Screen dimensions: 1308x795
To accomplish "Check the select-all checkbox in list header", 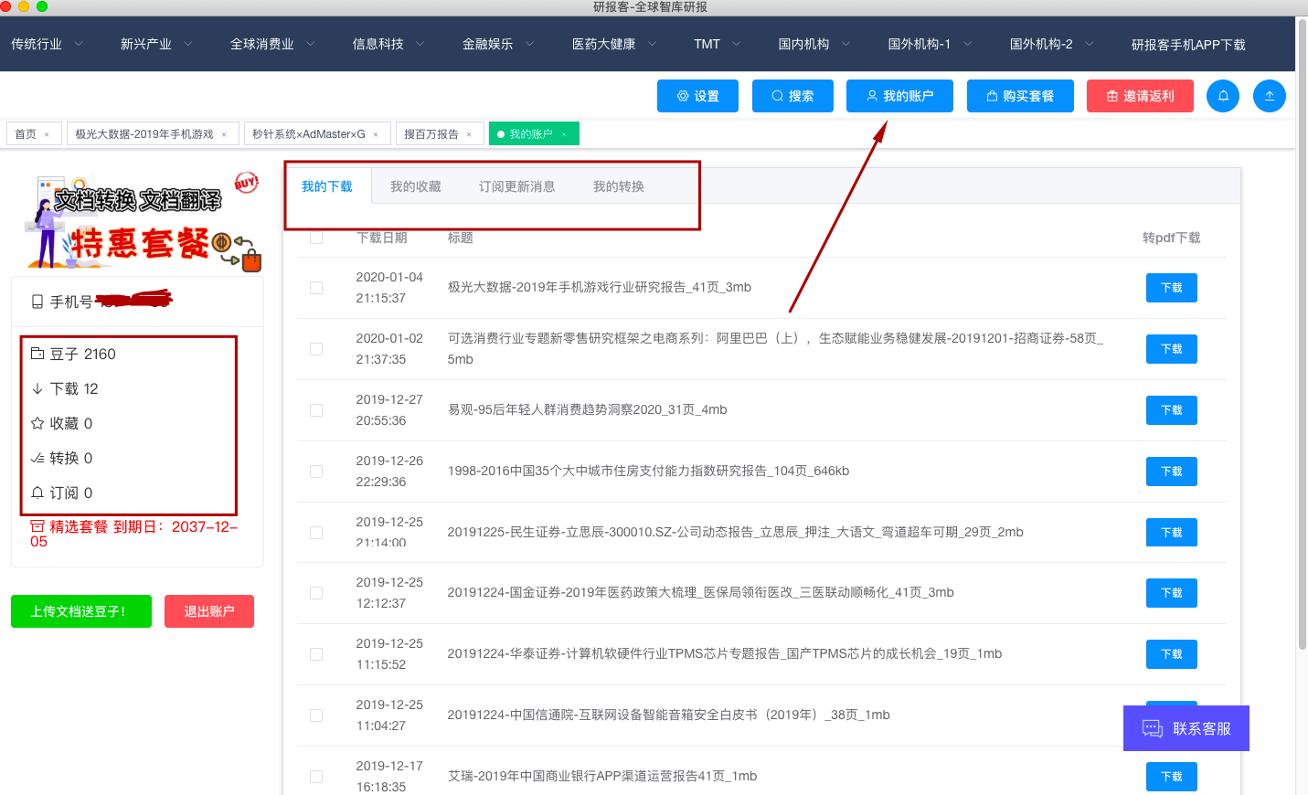I will [315, 238].
